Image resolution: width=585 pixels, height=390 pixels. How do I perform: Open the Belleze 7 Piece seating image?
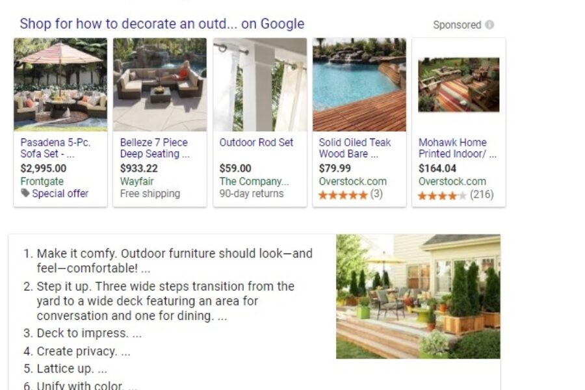click(x=160, y=84)
